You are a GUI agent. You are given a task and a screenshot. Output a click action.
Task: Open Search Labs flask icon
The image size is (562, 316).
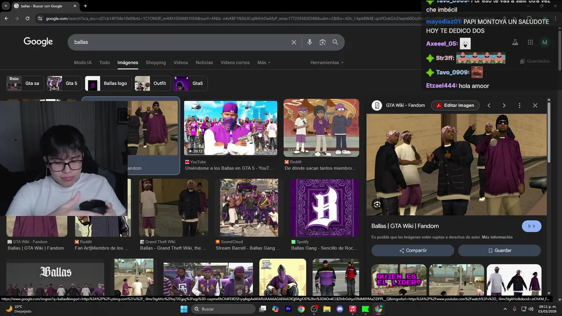[x=515, y=42]
